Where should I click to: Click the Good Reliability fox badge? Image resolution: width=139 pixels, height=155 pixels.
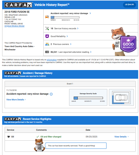128,44
